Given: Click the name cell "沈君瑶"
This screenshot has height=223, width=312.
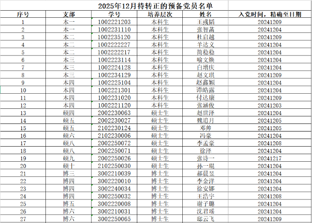Looking at the screenshot, I should pyautogui.click(x=205, y=211).
